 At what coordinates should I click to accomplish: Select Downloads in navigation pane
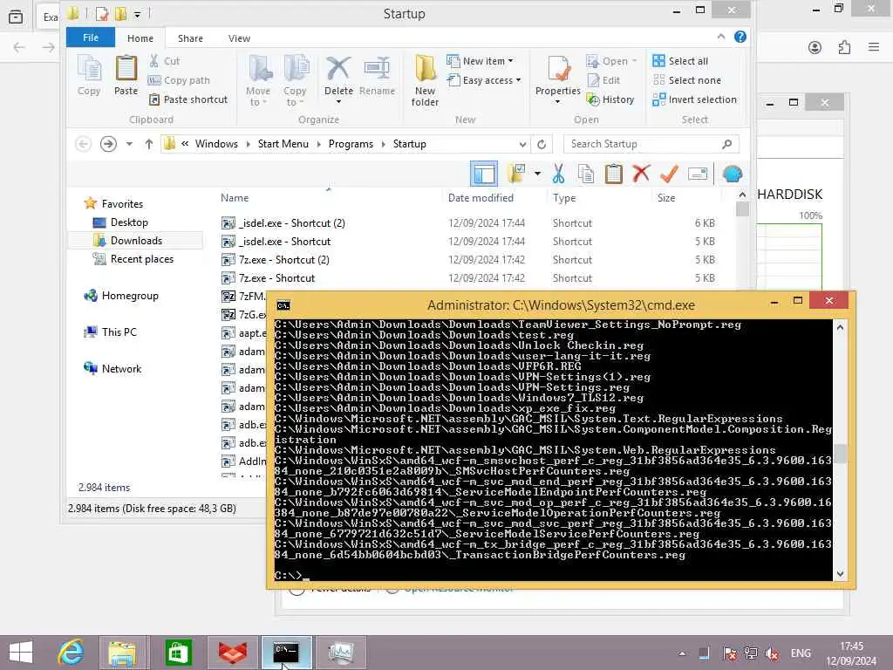coord(136,241)
